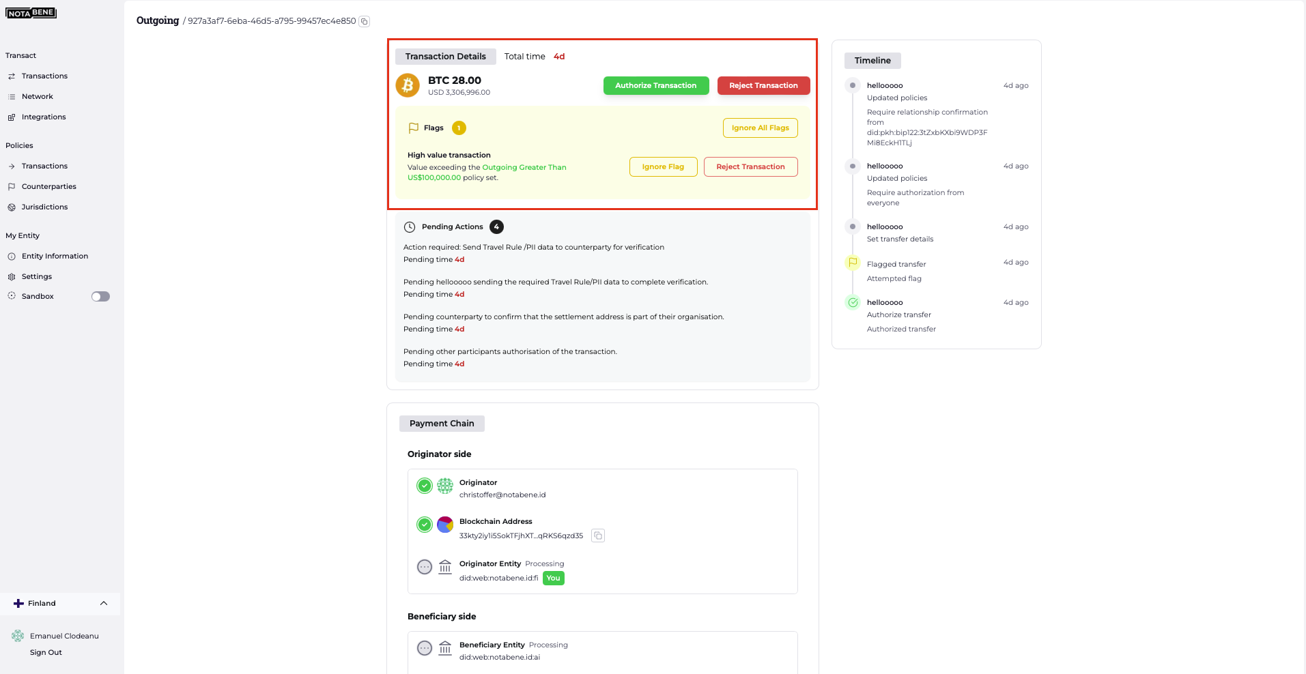Image resolution: width=1306 pixels, height=674 pixels.
Task: Copy the transaction ID with the copy icon
Action: coord(365,21)
